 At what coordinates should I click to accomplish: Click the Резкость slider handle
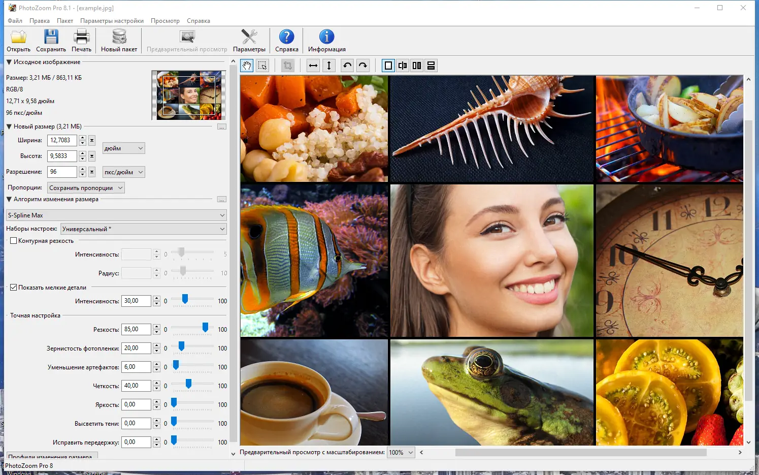[x=205, y=328]
